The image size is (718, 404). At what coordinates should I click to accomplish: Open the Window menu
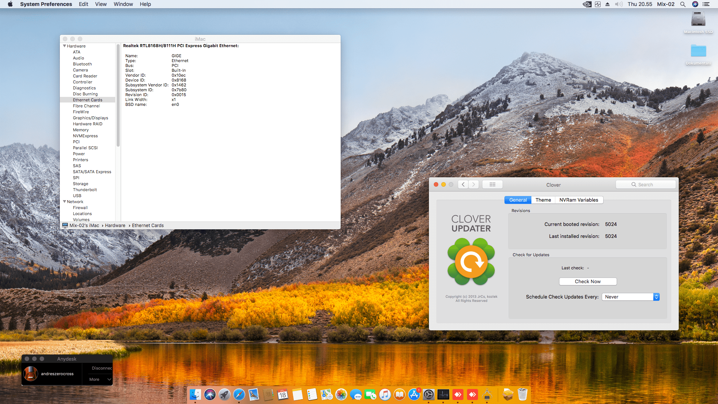pos(123,4)
